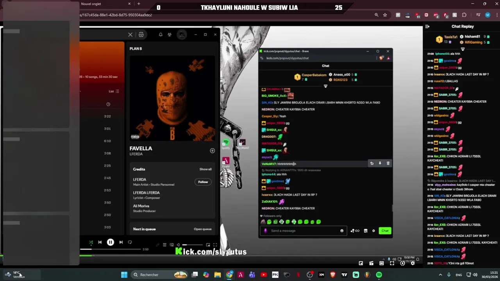The image size is (500, 281).
Task: Open the emoji picker in Kick chat
Action: pyautogui.click(x=342, y=231)
